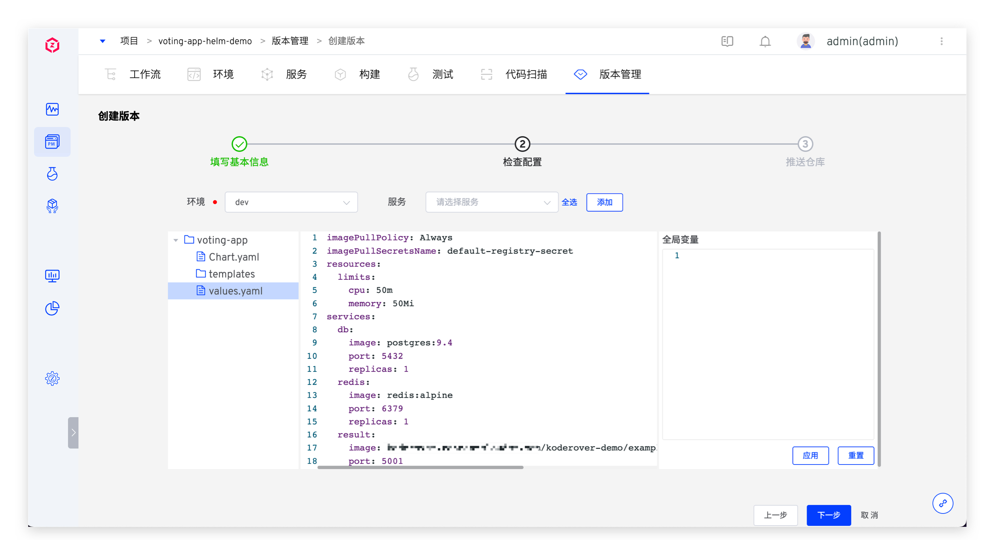Viewport: 995px width, 555px height.
Task: Select the PM project sidebar icon
Action: tap(52, 142)
